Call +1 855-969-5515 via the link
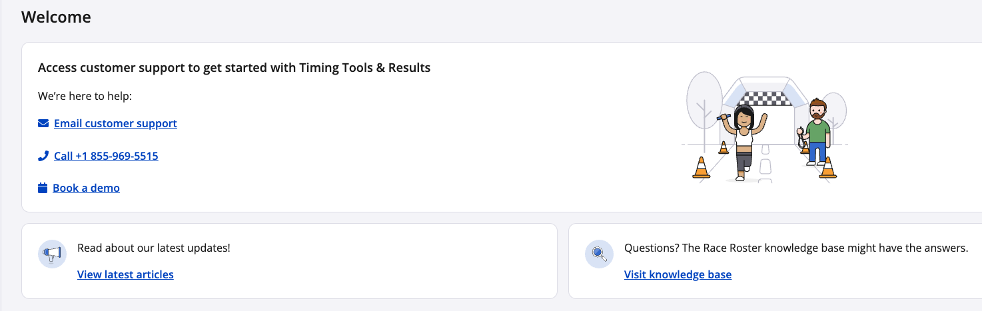This screenshot has width=982, height=311. (x=106, y=156)
